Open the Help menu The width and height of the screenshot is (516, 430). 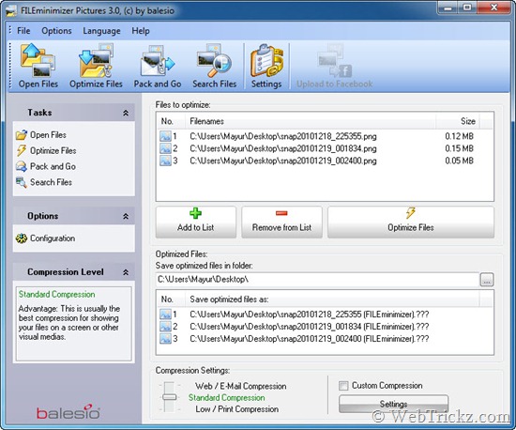point(141,31)
